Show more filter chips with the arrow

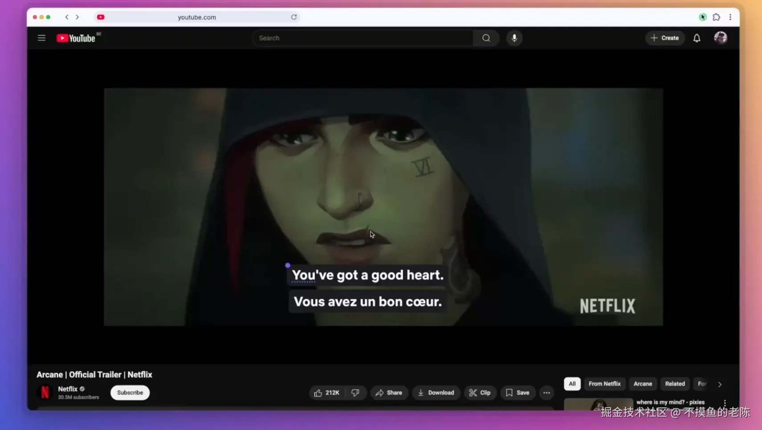[x=720, y=384]
